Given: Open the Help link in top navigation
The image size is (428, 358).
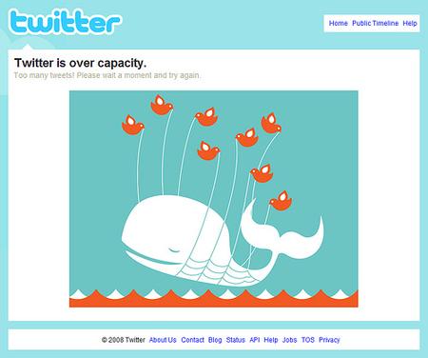Looking at the screenshot, I should (x=410, y=23).
